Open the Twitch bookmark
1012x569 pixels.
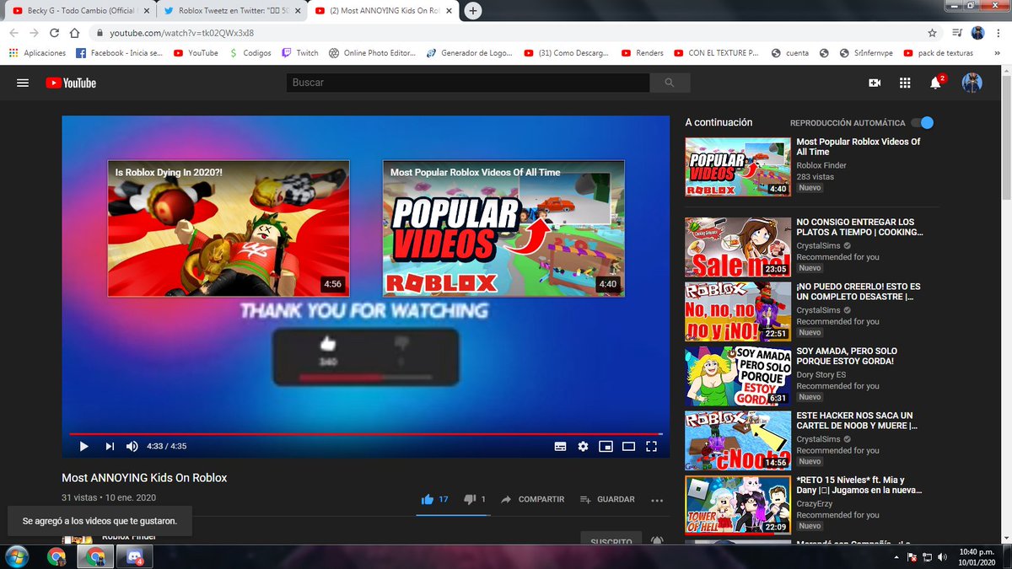pos(300,52)
